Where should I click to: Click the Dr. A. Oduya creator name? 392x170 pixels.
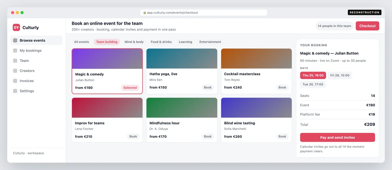158,129
